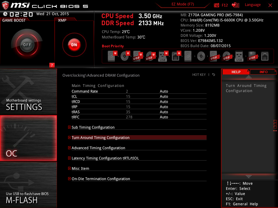Click the Overclocking\Advanced DRAM Configuration breadcrumb
The image size is (278, 208).
point(101,75)
